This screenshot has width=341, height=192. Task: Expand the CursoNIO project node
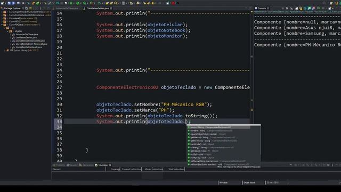coord(2,21)
